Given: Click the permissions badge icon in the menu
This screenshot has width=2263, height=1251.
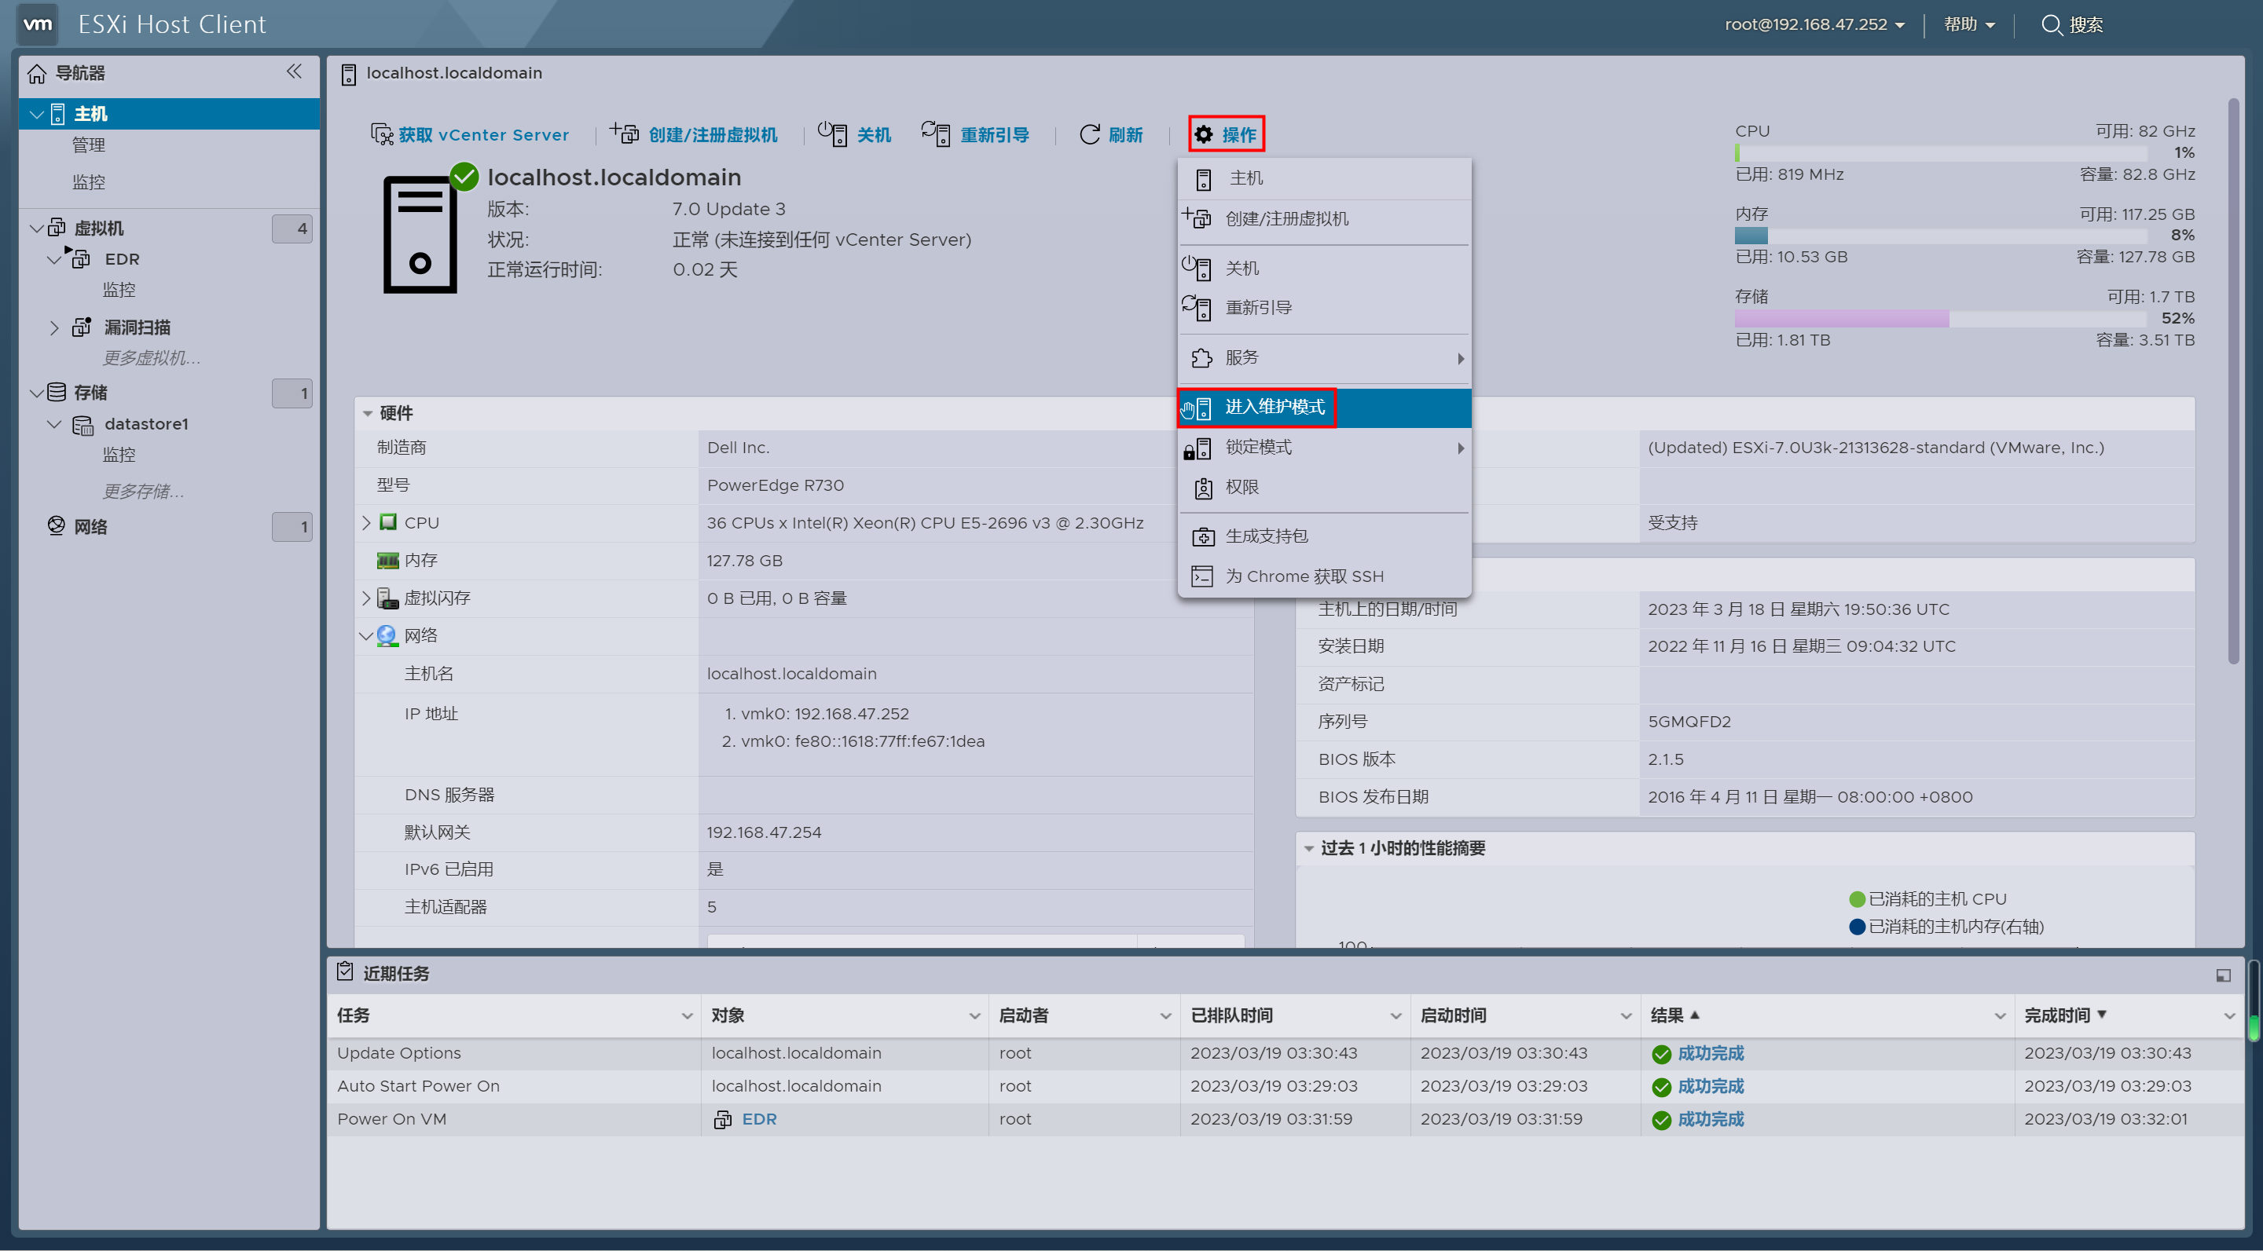Looking at the screenshot, I should pyautogui.click(x=1203, y=488).
